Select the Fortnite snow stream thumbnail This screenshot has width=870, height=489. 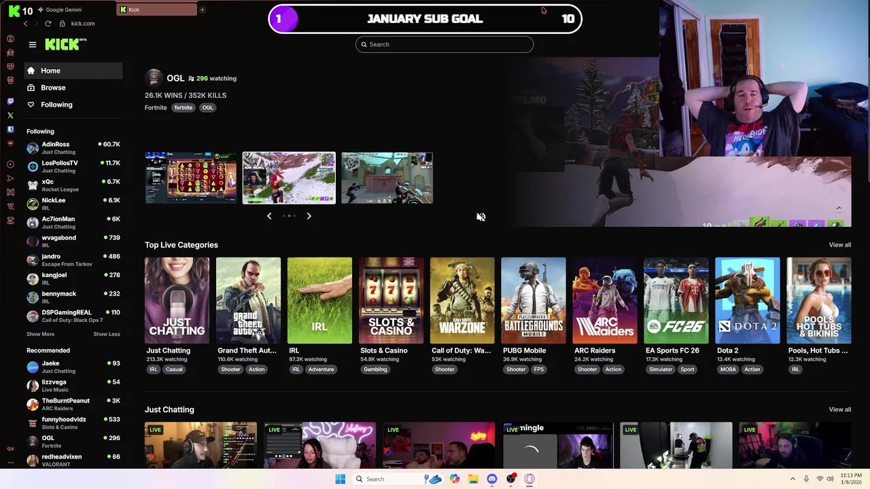click(289, 178)
